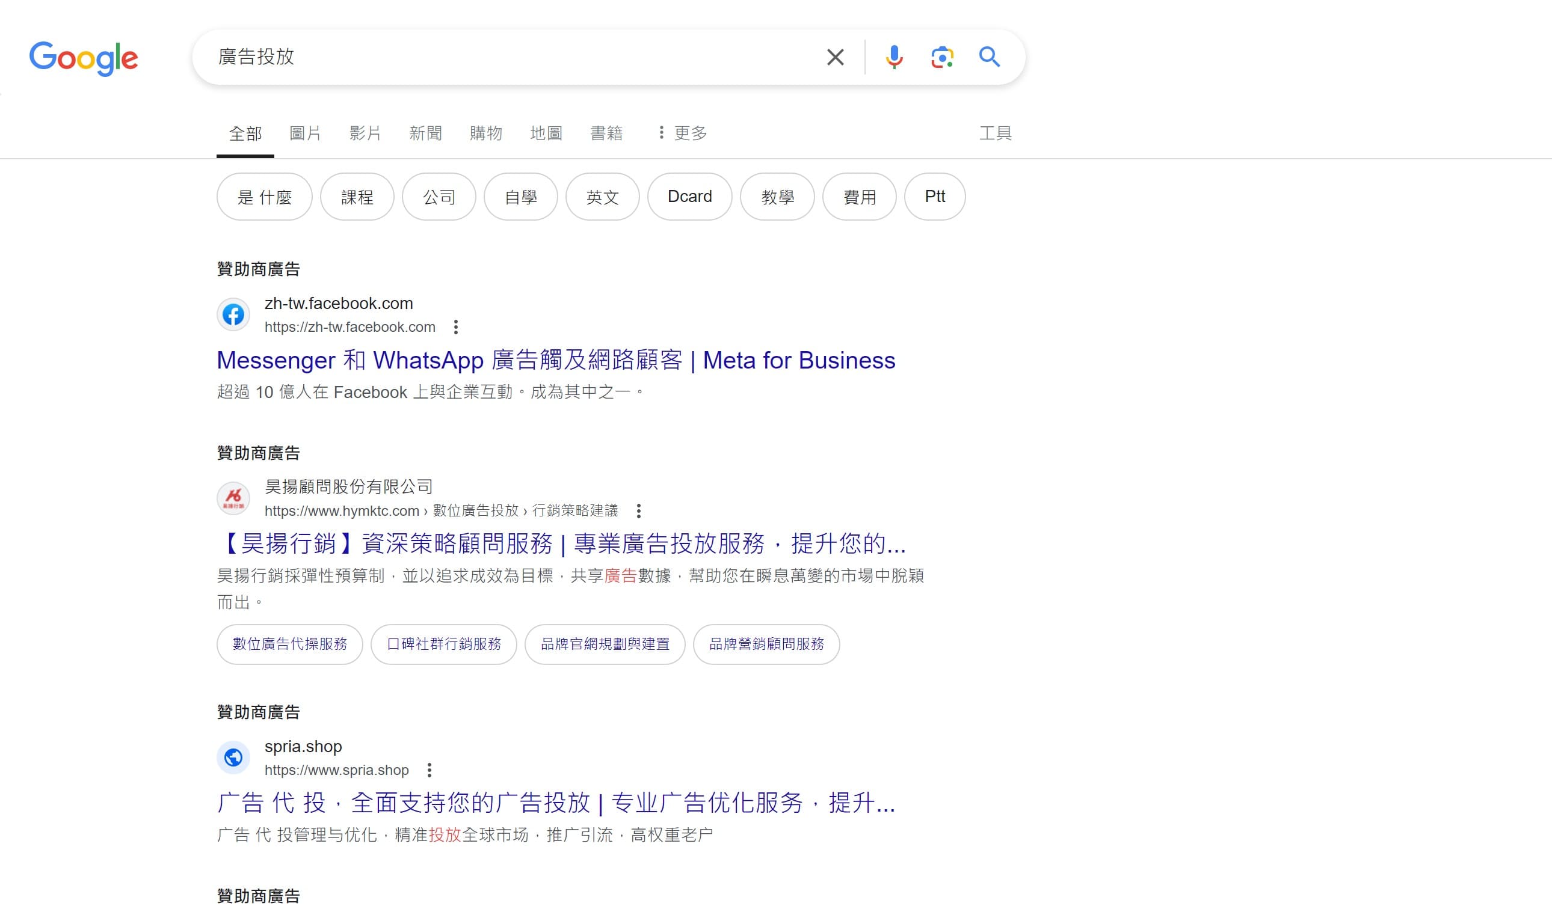Go to the 地圖 tab
Image resolution: width=1552 pixels, height=909 pixels.
[546, 133]
